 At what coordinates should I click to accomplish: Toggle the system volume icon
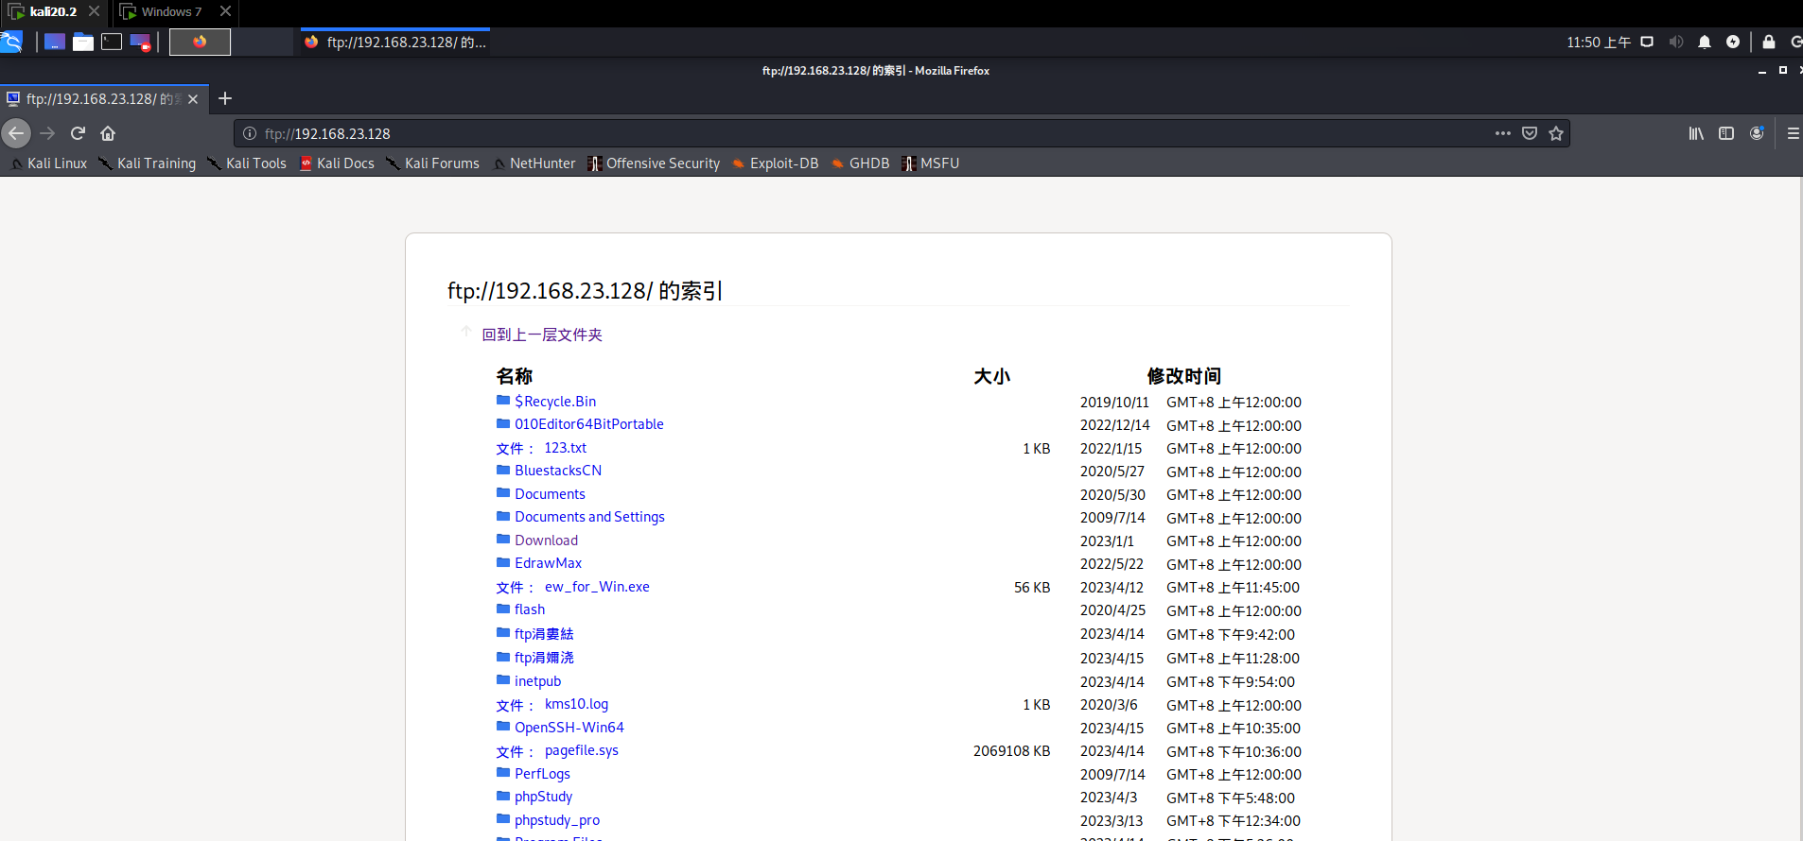coord(1676,42)
